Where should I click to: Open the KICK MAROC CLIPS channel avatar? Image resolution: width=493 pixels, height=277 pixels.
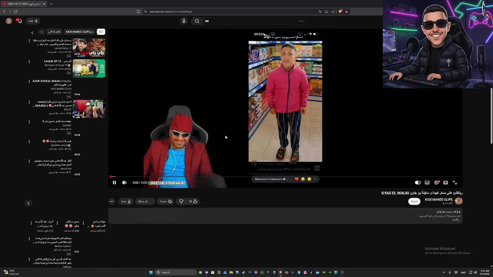(x=459, y=201)
